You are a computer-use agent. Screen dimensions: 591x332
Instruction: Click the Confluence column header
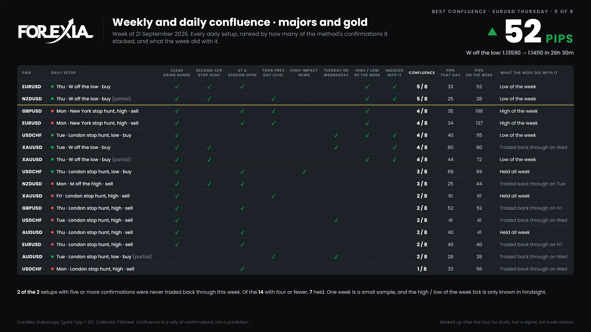point(422,73)
